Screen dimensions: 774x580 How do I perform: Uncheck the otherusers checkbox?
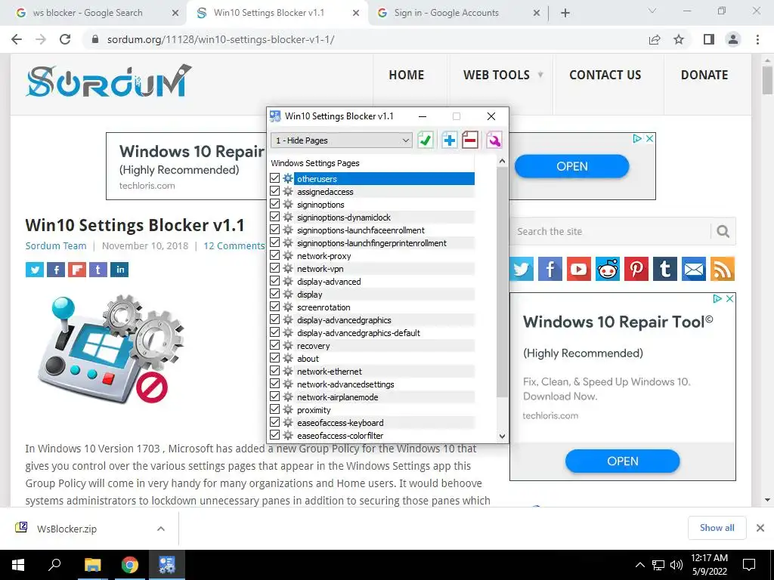tap(275, 178)
